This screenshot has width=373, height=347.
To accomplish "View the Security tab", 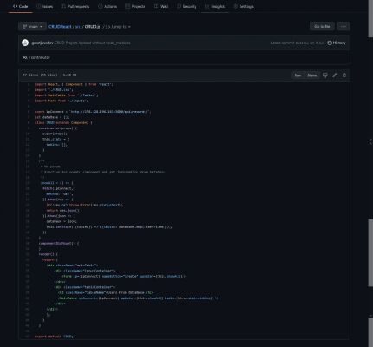I will click(186, 6).
